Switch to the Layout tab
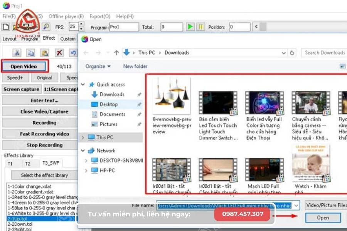Screen dimensions: 347x231 [9, 38]
